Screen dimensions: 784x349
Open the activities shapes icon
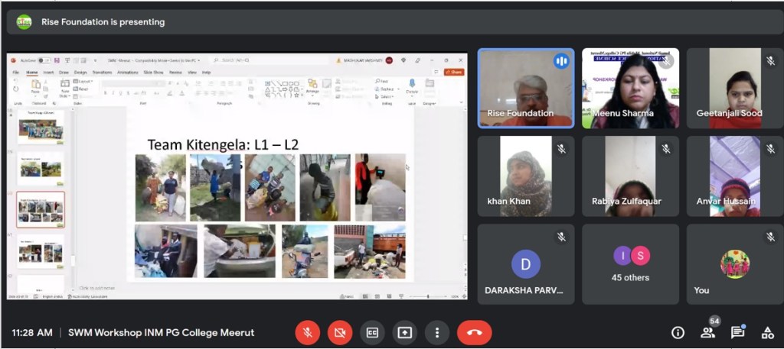click(767, 332)
